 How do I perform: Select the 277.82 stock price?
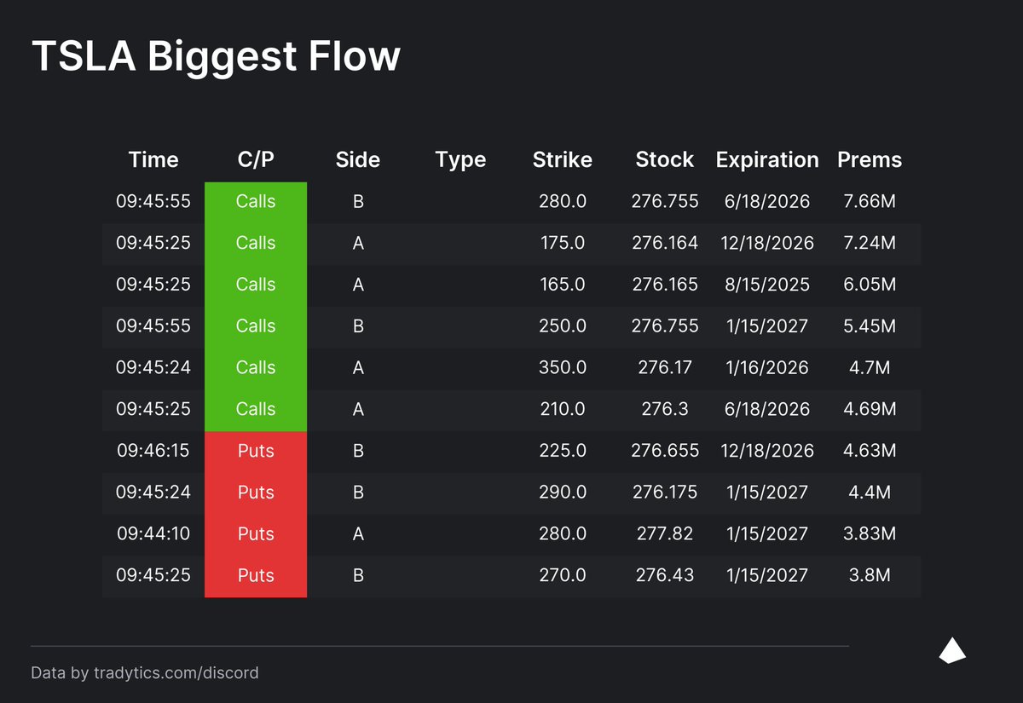665,534
